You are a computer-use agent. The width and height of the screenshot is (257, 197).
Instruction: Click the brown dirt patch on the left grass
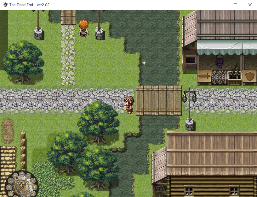coord(8,131)
